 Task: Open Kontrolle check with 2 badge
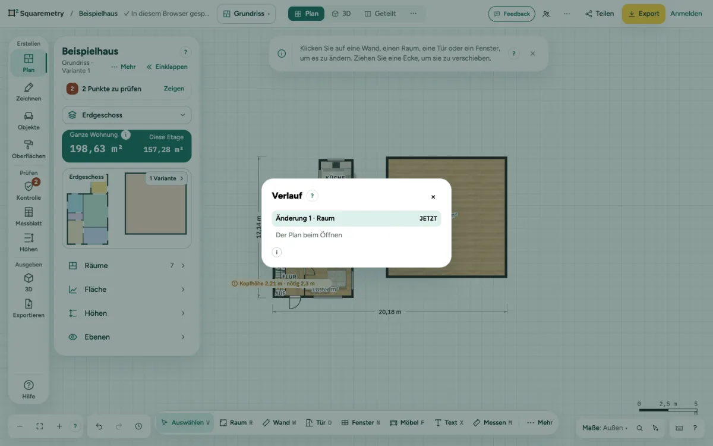tap(29, 190)
